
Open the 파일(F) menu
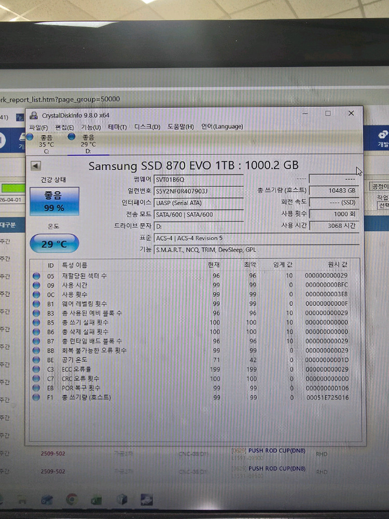[38, 127]
